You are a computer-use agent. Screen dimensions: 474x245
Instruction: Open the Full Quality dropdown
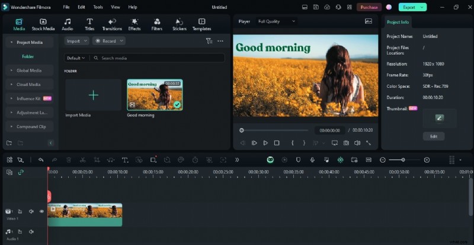[x=277, y=21]
